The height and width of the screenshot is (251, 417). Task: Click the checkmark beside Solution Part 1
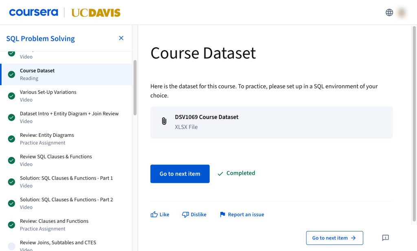point(11,182)
